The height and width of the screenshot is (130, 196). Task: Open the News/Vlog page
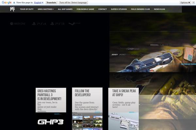point(159,9)
